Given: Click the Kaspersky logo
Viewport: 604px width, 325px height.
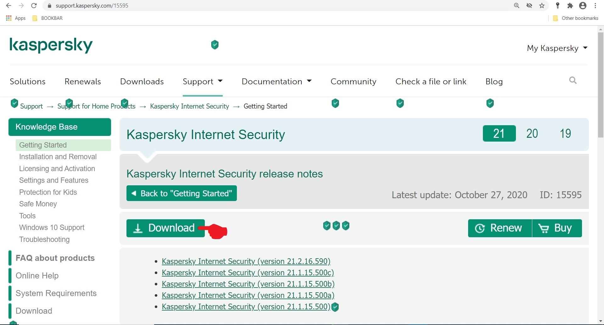Looking at the screenshot, I should (x=51, y=45).
